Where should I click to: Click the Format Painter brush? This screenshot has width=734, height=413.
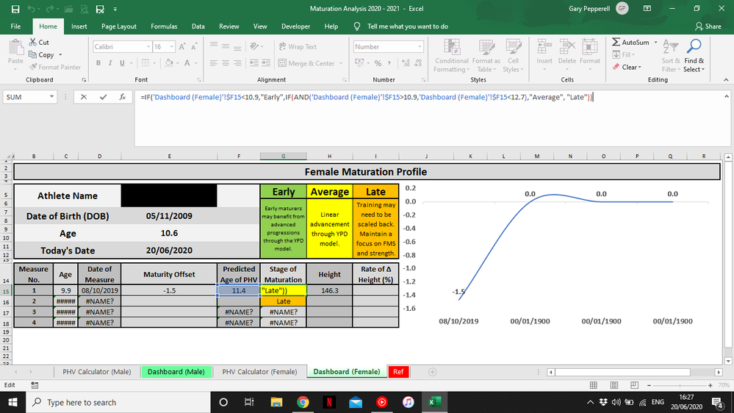[54, 67]
